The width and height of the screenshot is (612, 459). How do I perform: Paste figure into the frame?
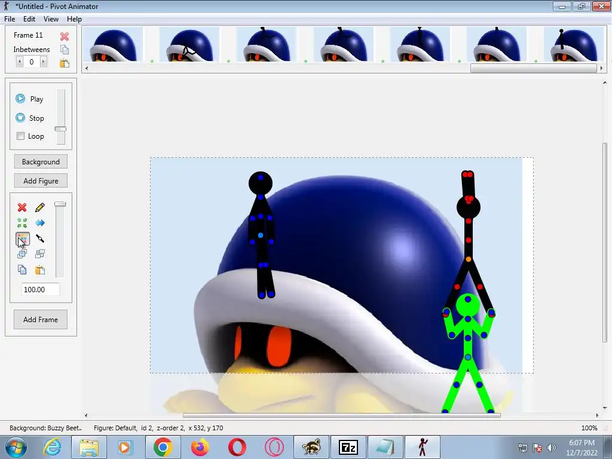pos(40,270)
